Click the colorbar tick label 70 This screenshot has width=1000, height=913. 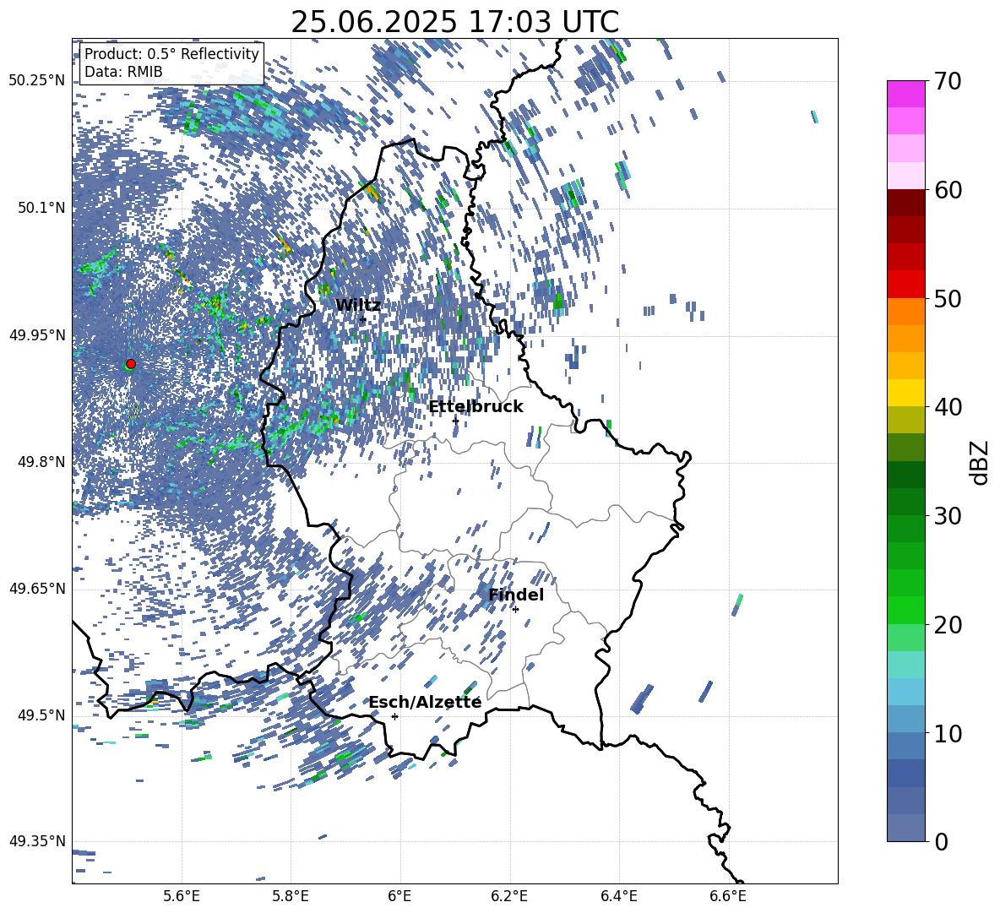948,81
